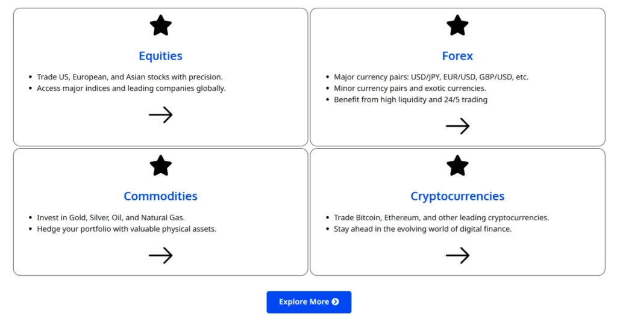Click the star icon above Commodities
Image resolution: width=617 pixels, height=316 pixels.
[160, 166]
